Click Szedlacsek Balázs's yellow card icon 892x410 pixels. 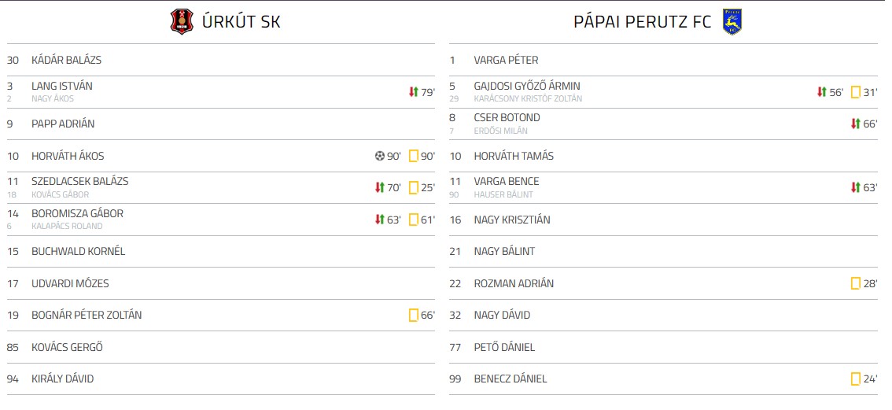point(413,187)
